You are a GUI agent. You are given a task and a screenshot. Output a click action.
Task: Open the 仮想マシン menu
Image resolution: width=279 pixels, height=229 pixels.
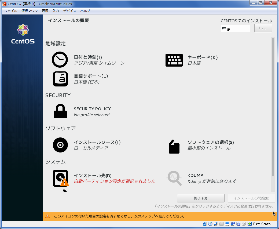[x=30, y=11]
